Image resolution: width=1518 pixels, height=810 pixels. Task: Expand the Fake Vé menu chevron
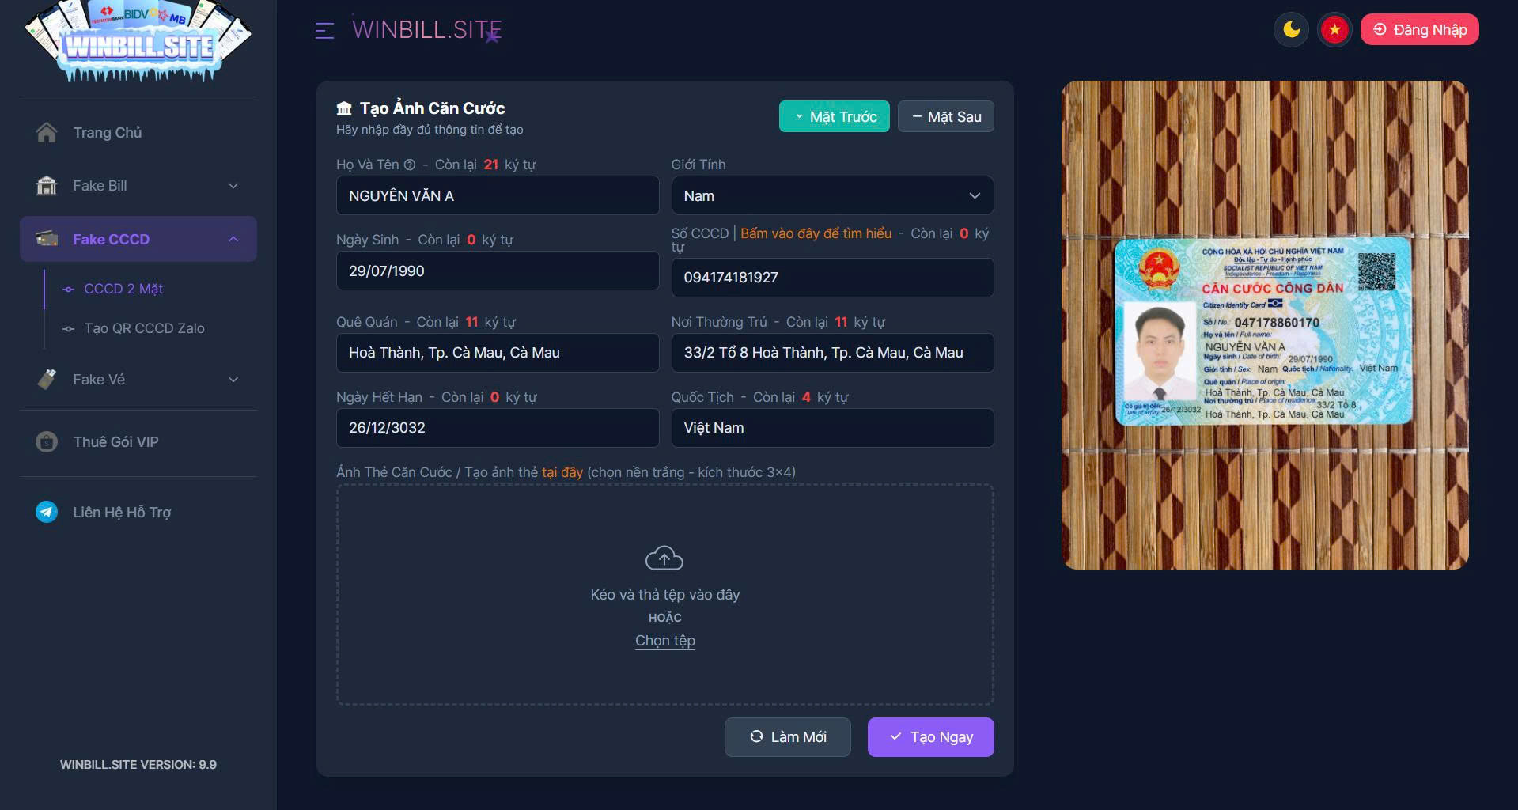tap(233, 380)
